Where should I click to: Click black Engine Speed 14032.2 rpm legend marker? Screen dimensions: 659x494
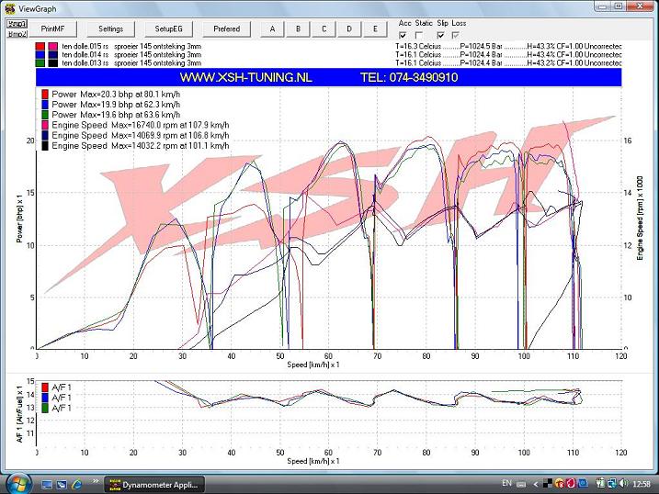45,146
